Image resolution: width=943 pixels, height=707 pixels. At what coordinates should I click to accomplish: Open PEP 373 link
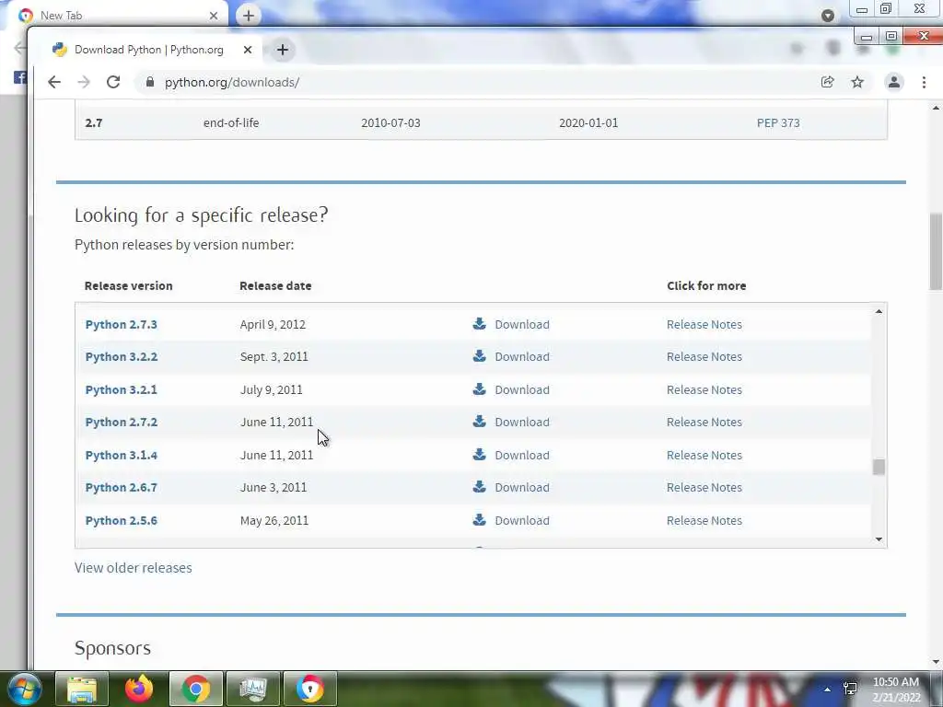778,123
